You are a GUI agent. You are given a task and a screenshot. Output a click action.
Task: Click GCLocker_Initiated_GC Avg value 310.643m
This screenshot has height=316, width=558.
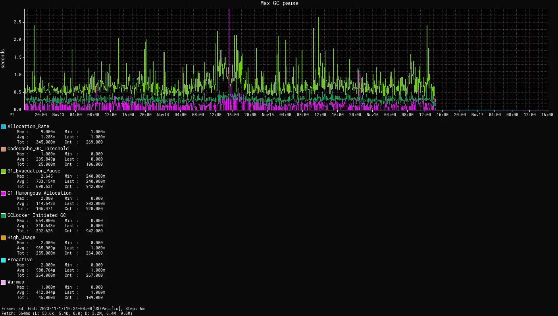46,226
